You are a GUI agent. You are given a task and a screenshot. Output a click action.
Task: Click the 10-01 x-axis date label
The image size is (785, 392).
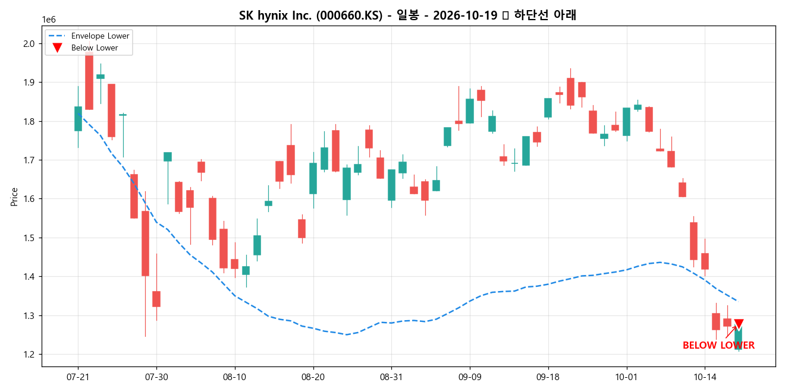point(626,377)
